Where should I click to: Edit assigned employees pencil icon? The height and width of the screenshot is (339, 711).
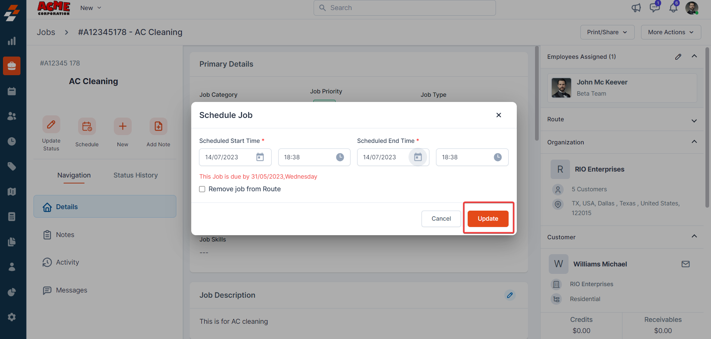(678, 57)
